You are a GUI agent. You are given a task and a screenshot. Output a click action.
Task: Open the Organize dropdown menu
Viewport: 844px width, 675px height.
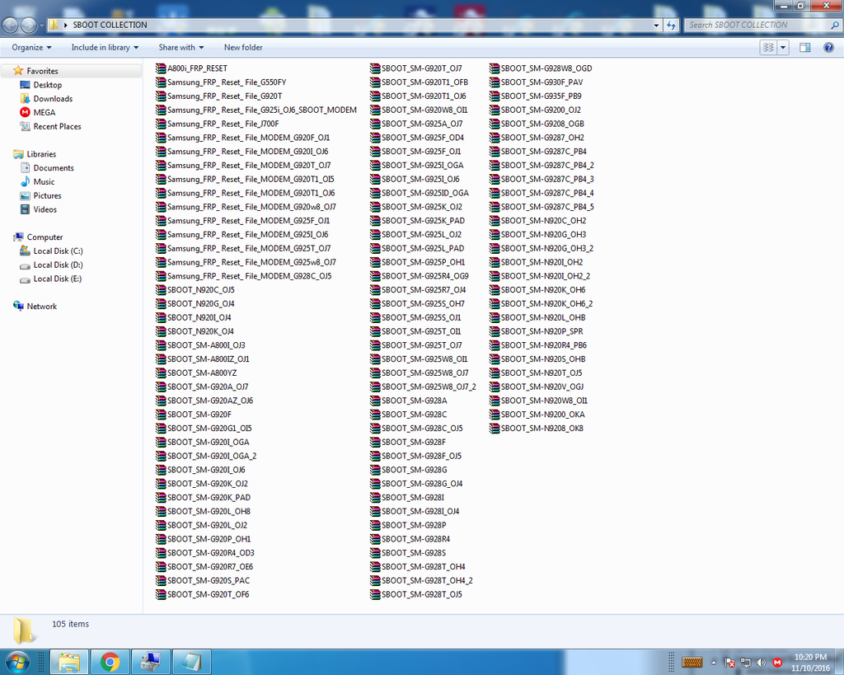(31, 48)
